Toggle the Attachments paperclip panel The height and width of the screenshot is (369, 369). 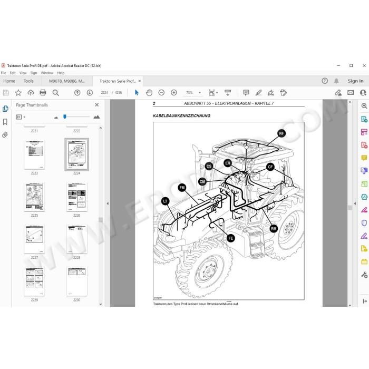5,135
